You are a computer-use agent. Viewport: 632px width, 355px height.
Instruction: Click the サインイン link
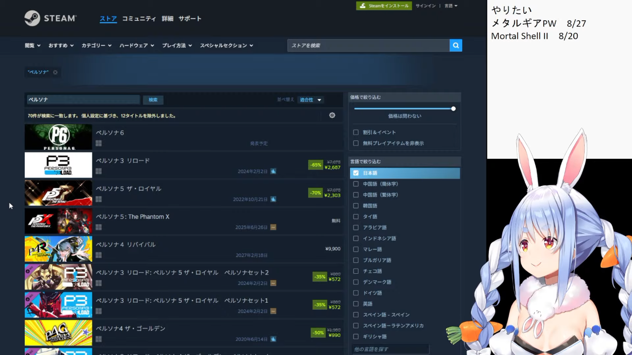point(426,6)
